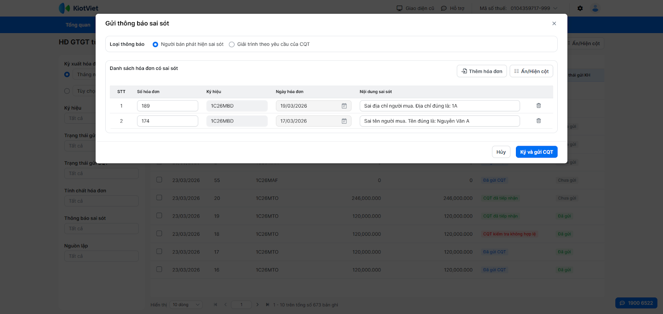Image resolution: width=663 pixels, height=314 pixels.
Task: Delete invoice 174 row with trash icon
Action: (x=539, y=121)
